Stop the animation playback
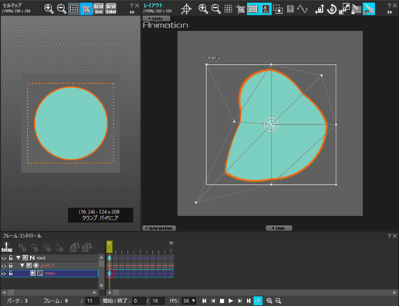 point(221,301)
